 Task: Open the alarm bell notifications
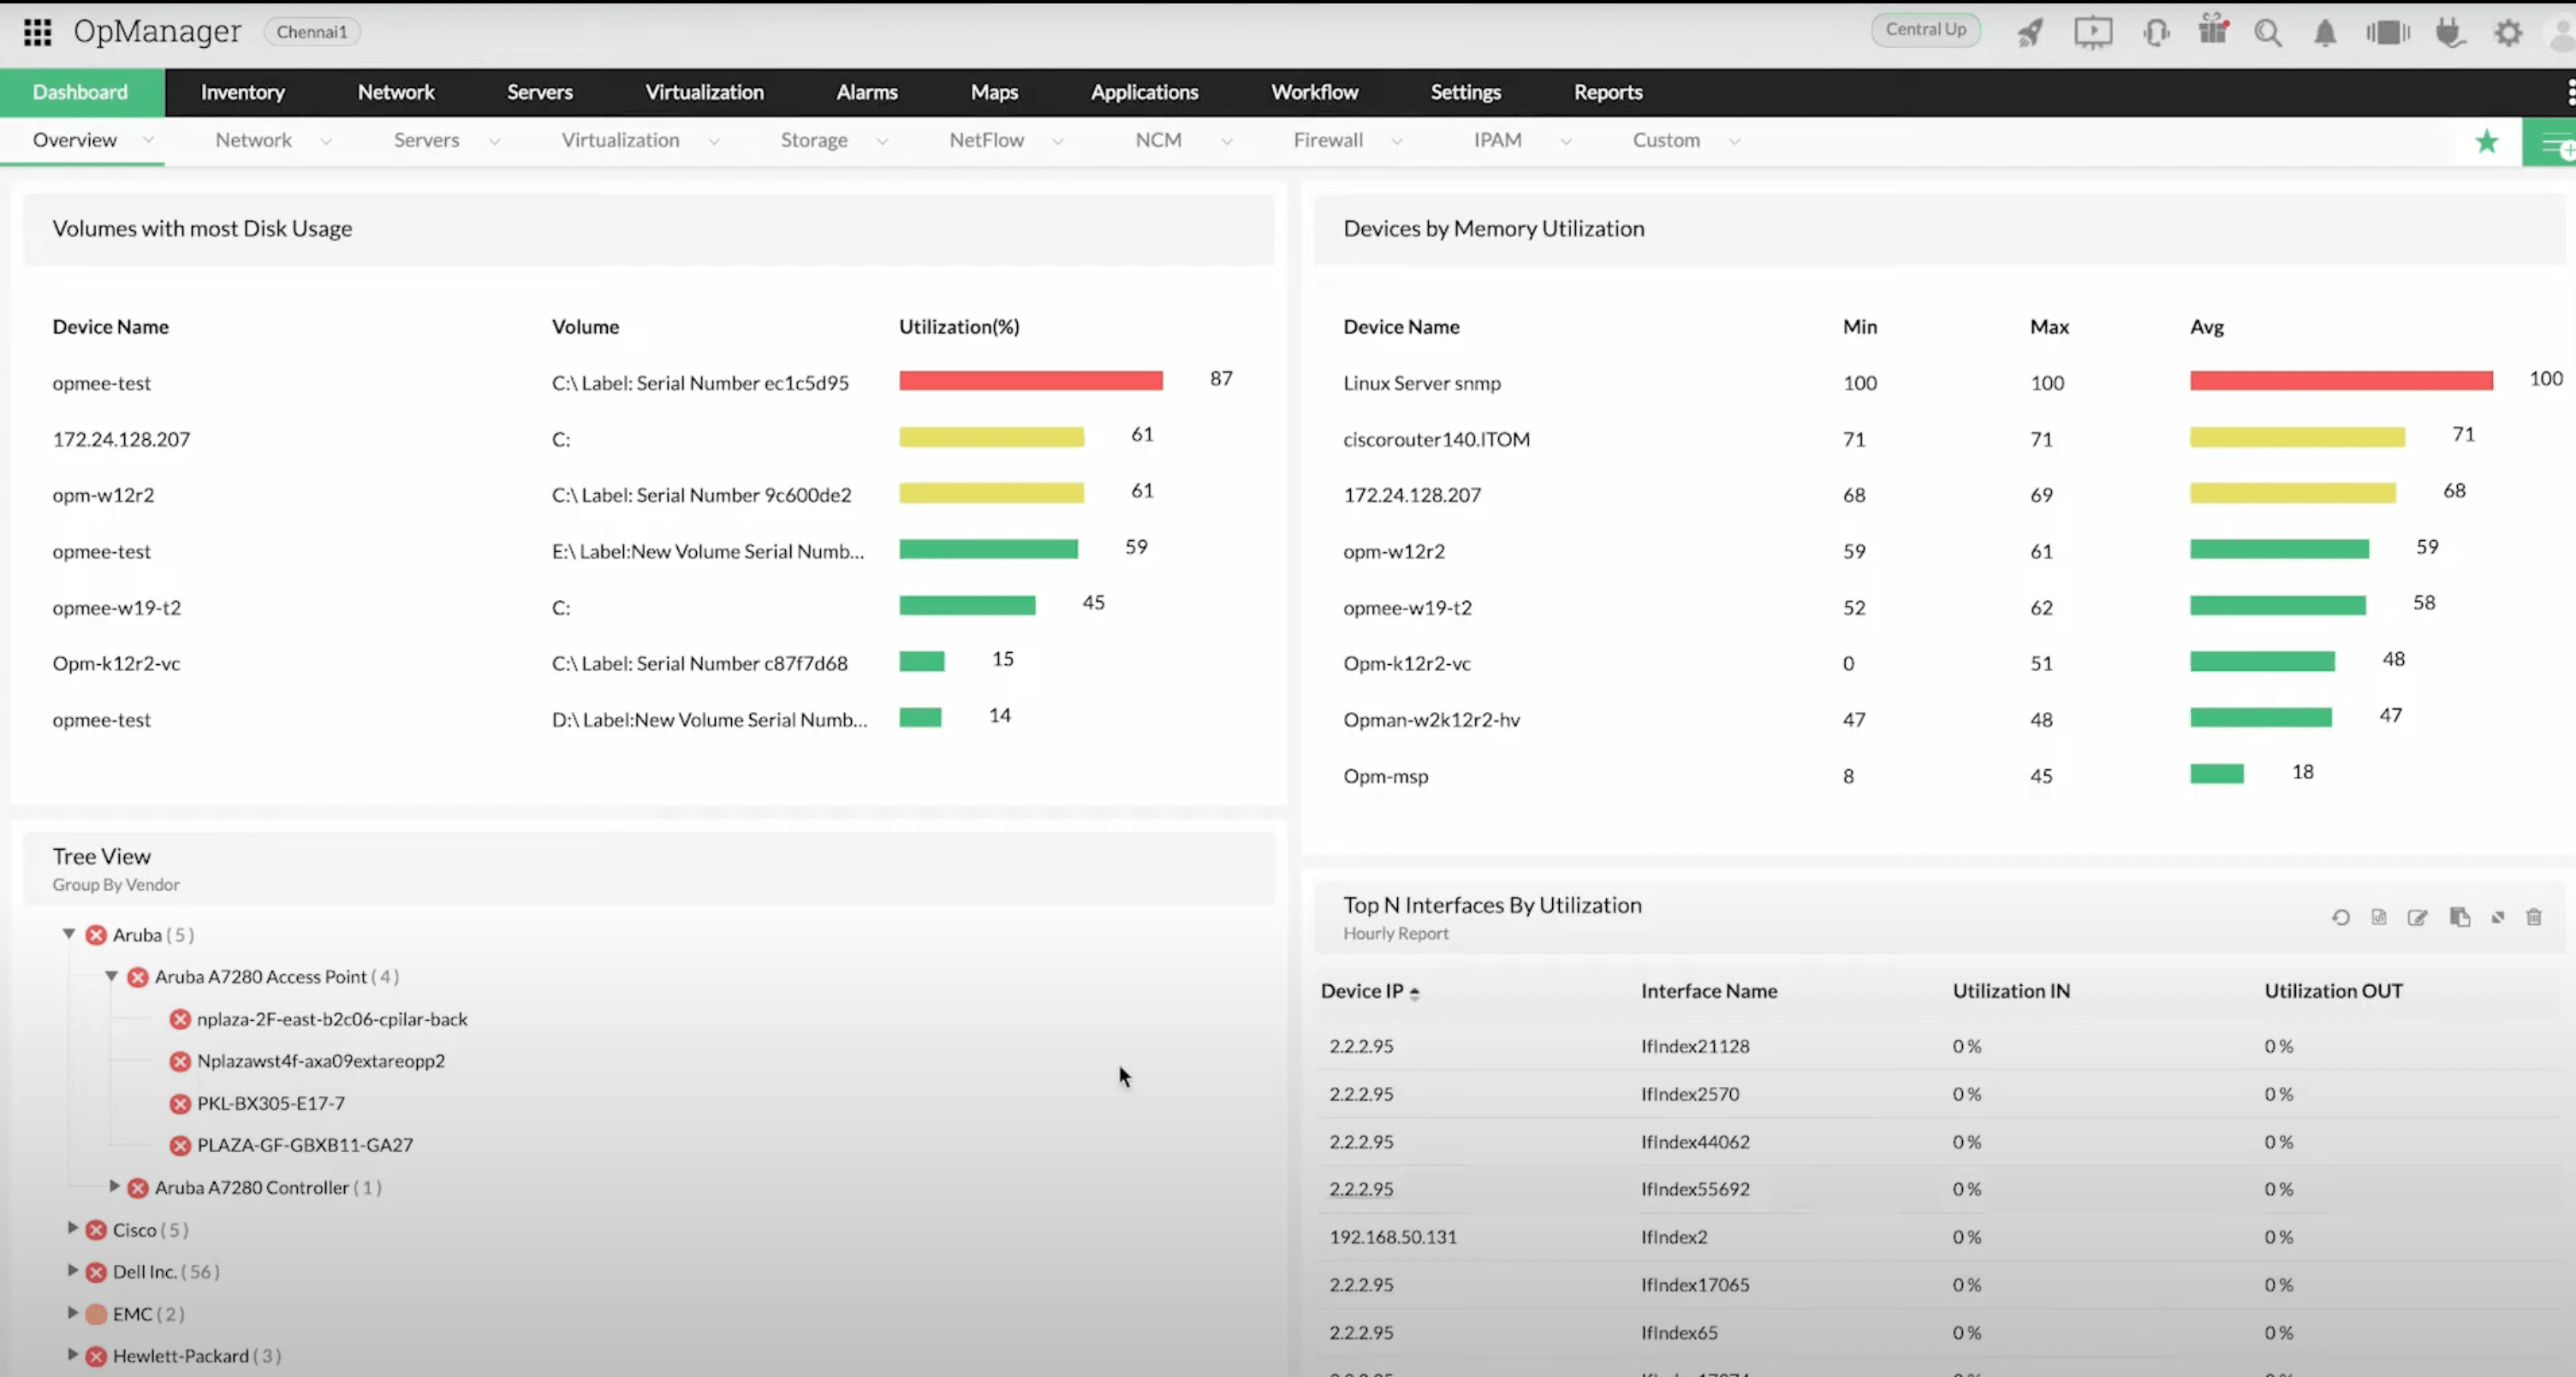coord(2325,32)
